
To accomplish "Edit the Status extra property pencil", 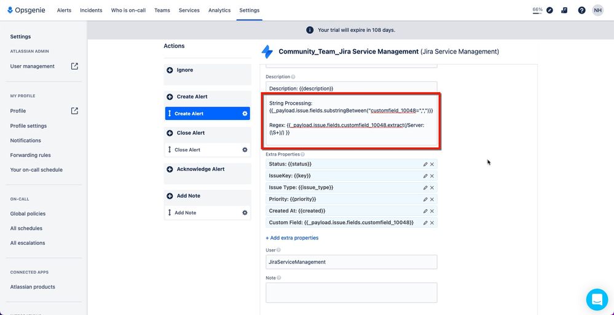I will click(x=425, y=164).
